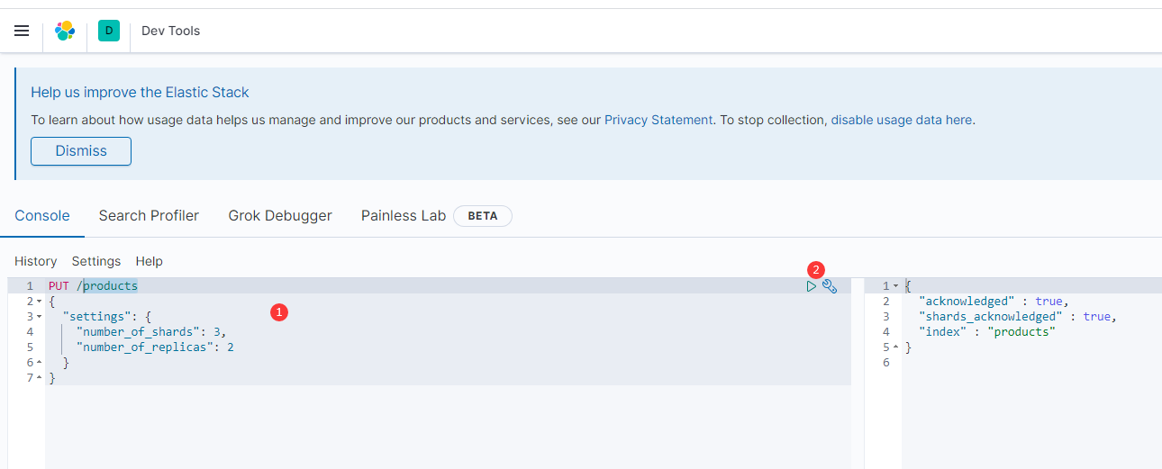Collapse the settings block on line 3
Image resolution: width=1162 pixels, height=469 pixels.
(39, 317)
